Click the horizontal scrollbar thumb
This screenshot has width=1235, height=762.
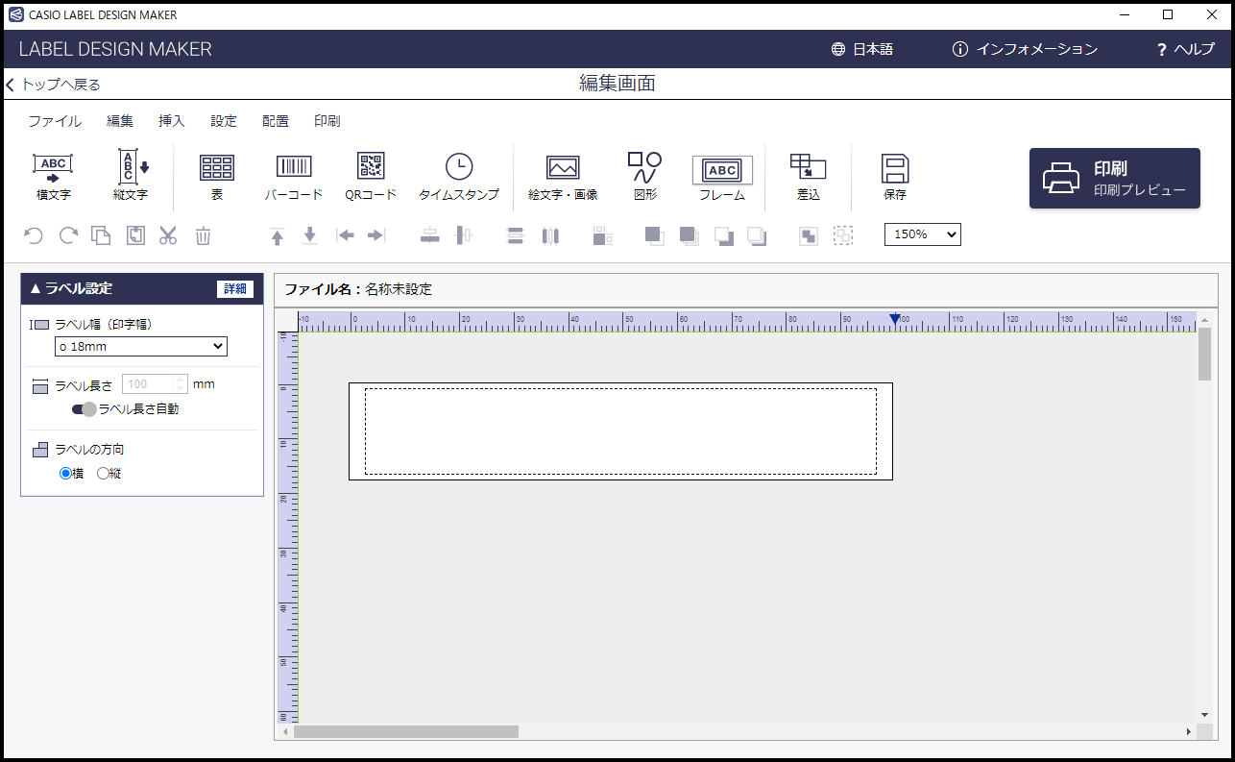[406, 732]
